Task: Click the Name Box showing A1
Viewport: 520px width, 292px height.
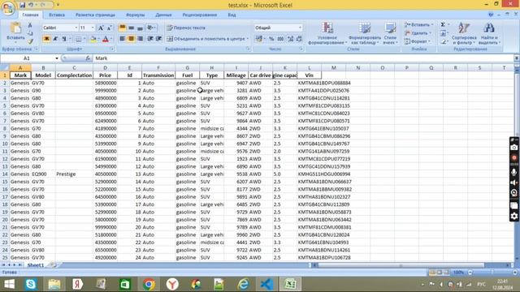Action: 27,58
